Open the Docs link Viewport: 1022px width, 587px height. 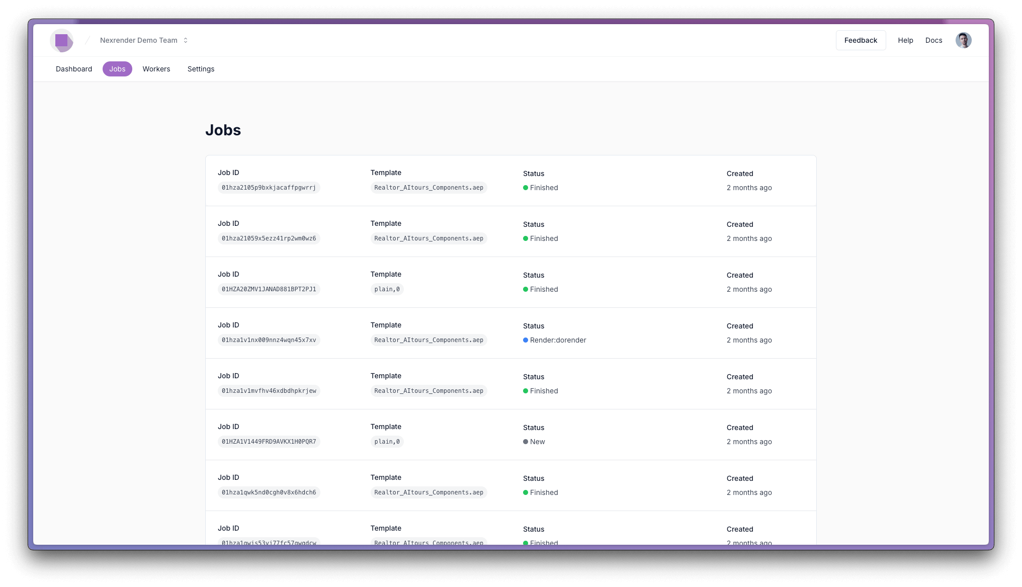point(933,40)
